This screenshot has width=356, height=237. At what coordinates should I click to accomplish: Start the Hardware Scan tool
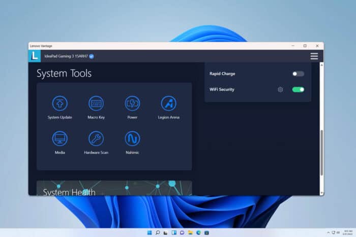[96, 143]
